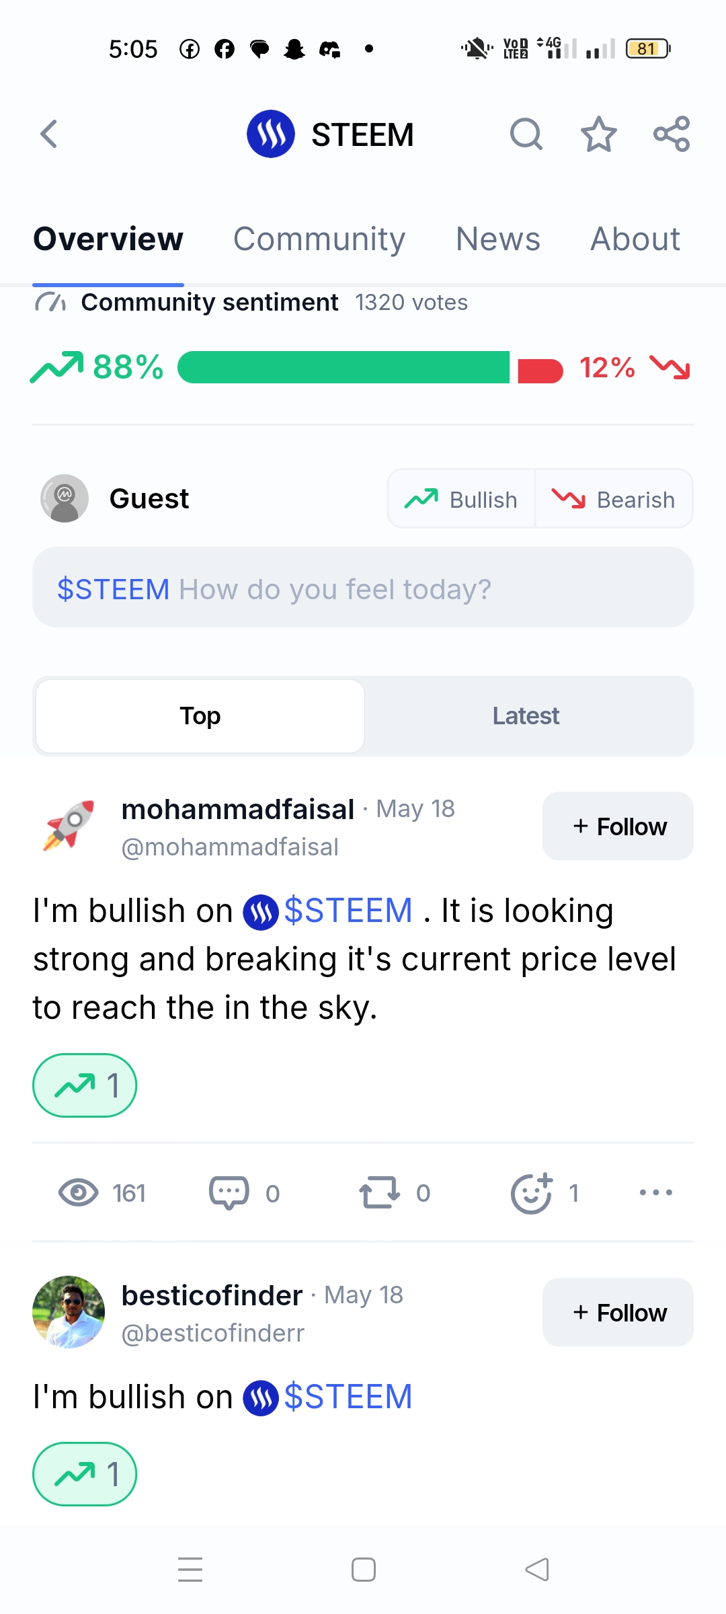Tap the back arrow icon
Viewport: 726px width, 1614px height.
(48, 134)
